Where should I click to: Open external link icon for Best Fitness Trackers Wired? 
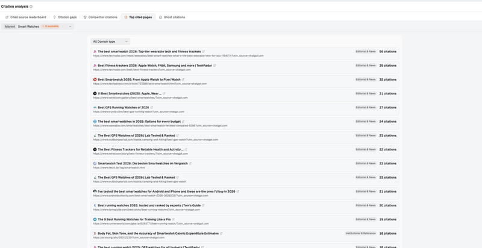pyautogui.click(x=186, y=149)
